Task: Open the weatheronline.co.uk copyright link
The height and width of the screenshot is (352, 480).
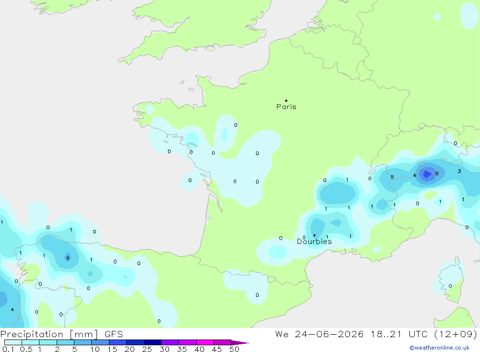Action: tap(439, 348)
